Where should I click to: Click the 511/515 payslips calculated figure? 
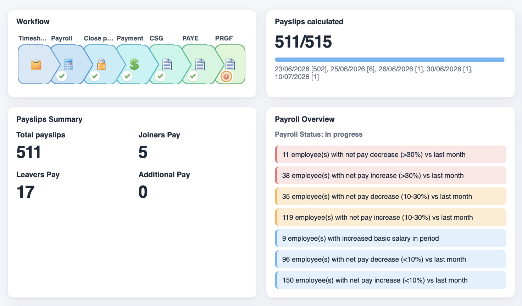tap(303, 42)
